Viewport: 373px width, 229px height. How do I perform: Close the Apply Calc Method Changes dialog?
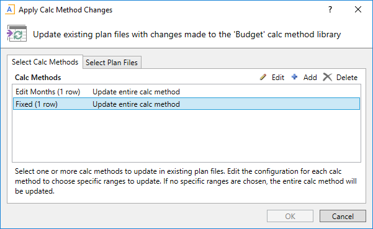[x=358, y=9]
